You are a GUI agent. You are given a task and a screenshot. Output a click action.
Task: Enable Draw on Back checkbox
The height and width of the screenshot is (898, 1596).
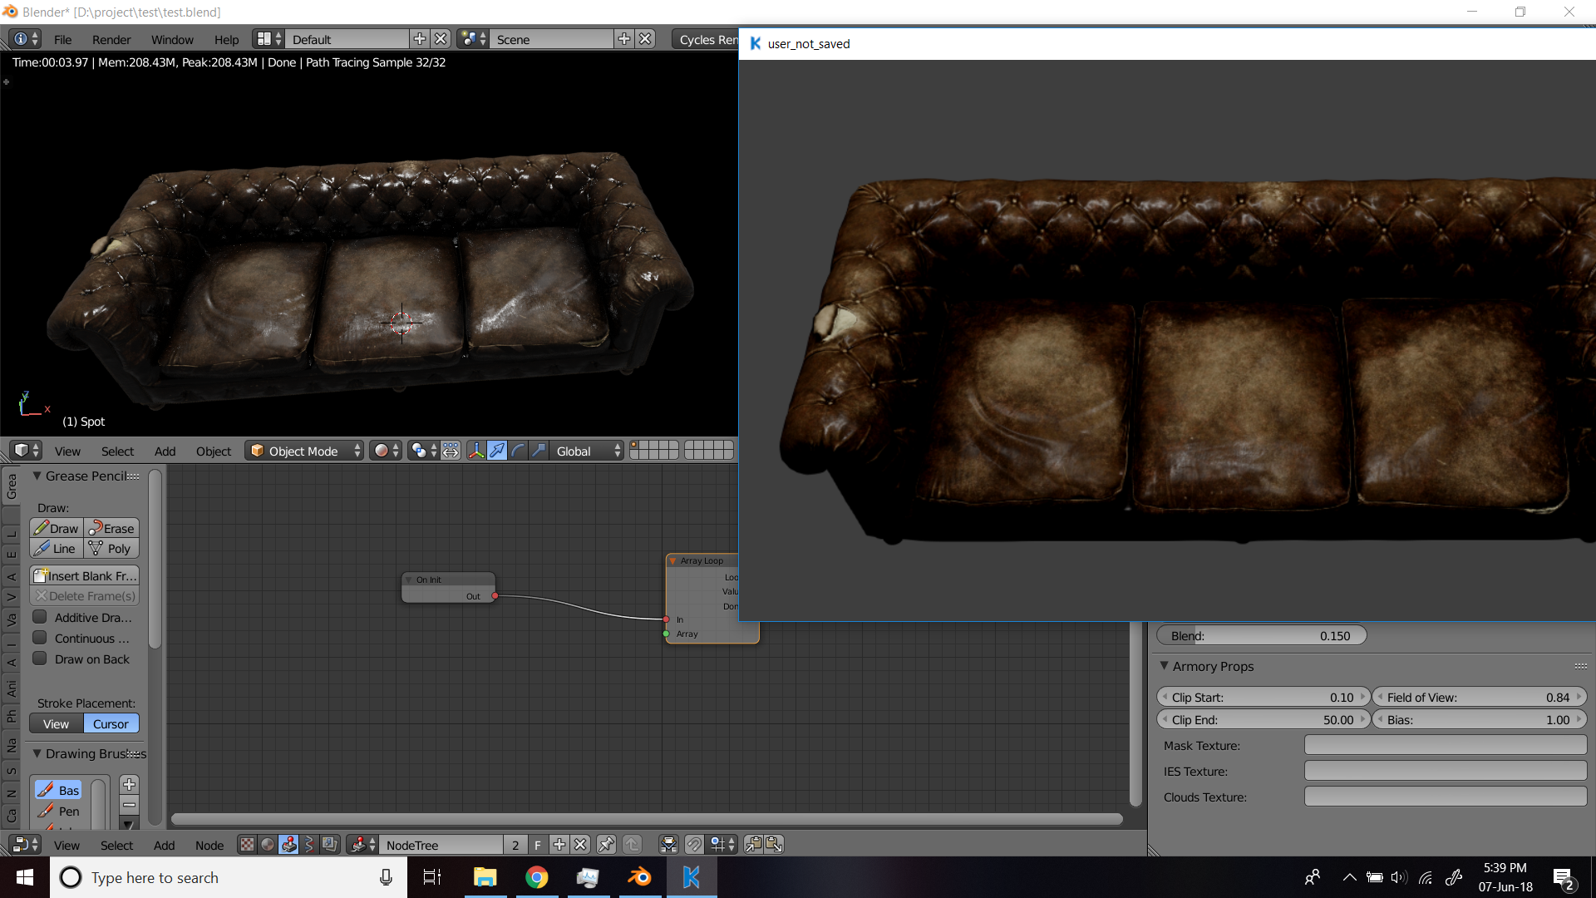coord(40,659)
